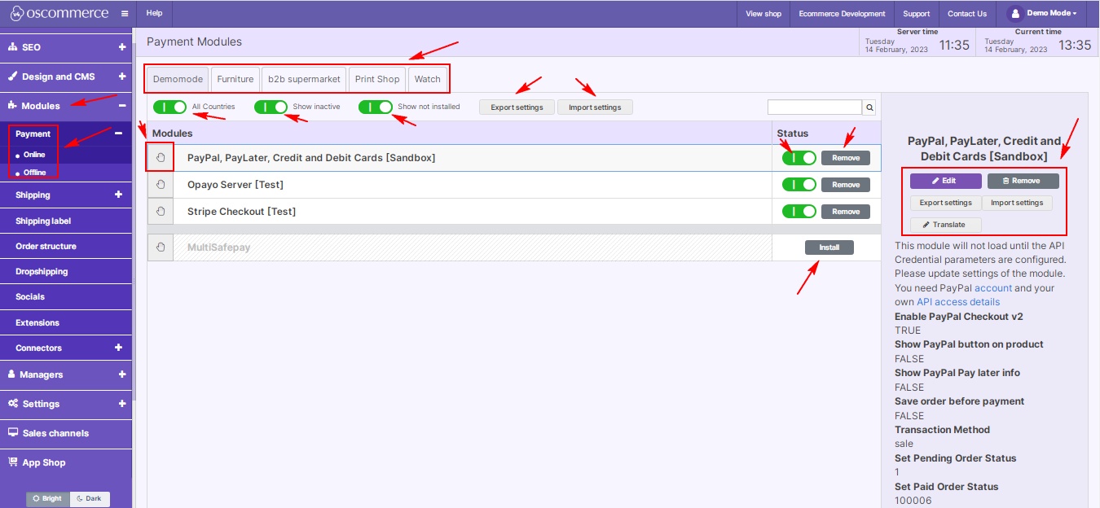Switch to Bright theme
The width and height of the screenshot is (1100, 508).
48,498
